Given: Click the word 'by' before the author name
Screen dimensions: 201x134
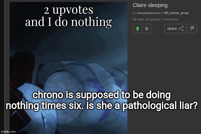Looking at the screenshot, I should 134,13.
